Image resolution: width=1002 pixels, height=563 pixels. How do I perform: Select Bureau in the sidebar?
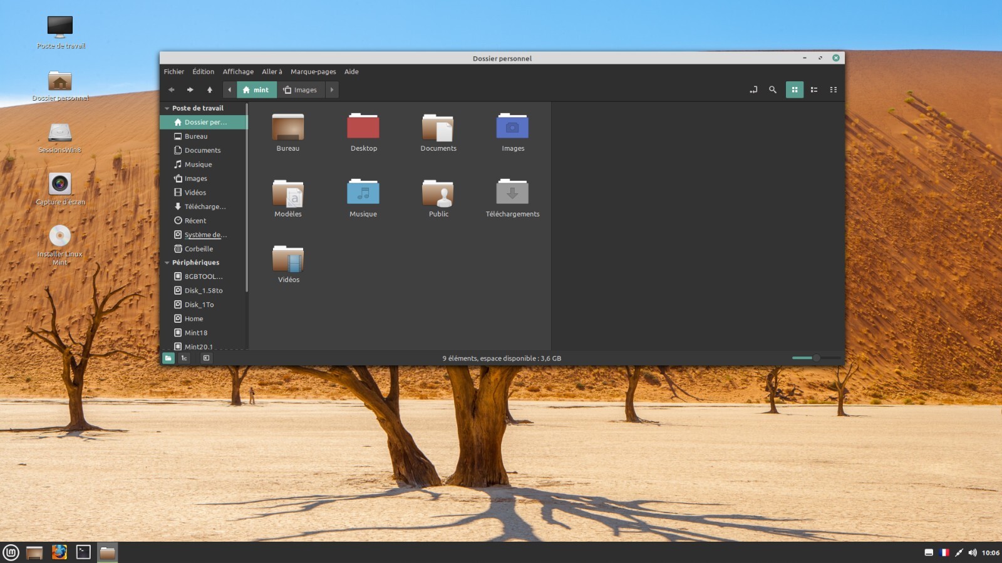204,136
